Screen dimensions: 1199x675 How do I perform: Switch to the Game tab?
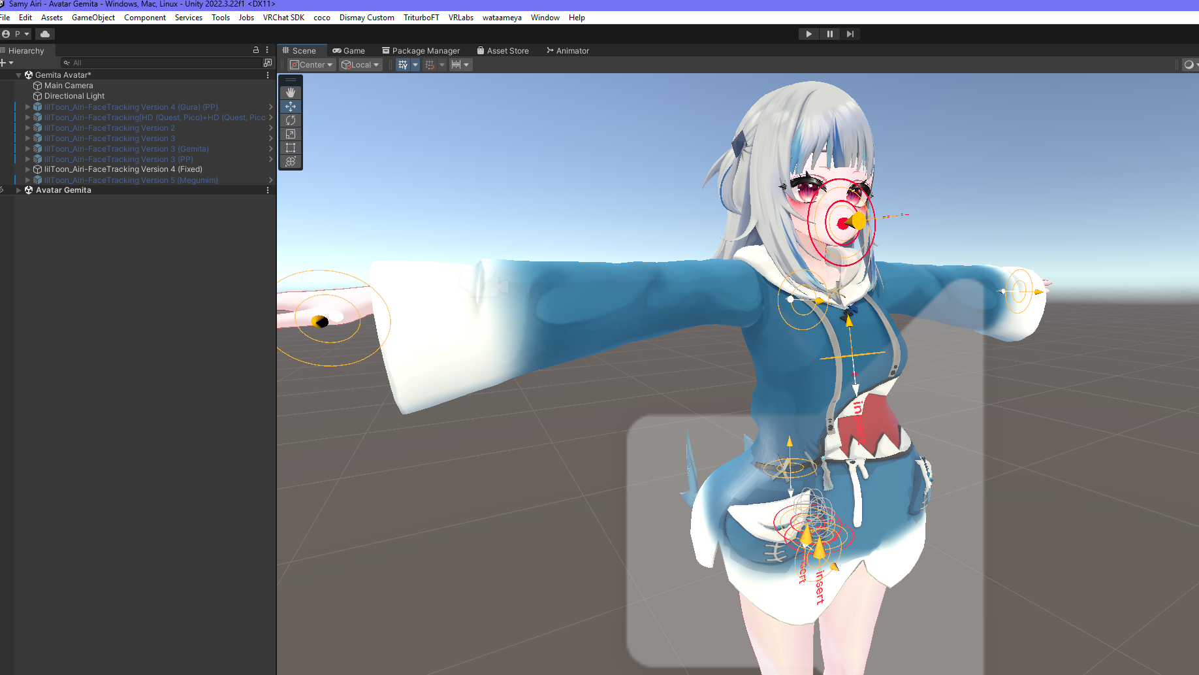349,50
